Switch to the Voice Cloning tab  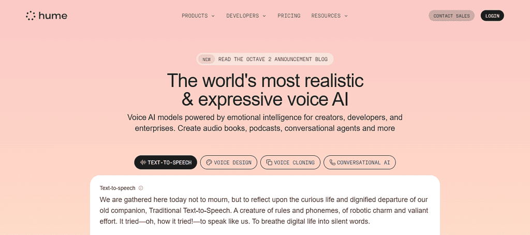pyautogui.click(x=290, y=163)
